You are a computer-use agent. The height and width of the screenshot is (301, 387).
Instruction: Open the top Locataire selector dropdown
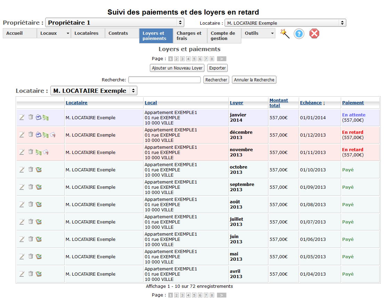click(285, 23)
